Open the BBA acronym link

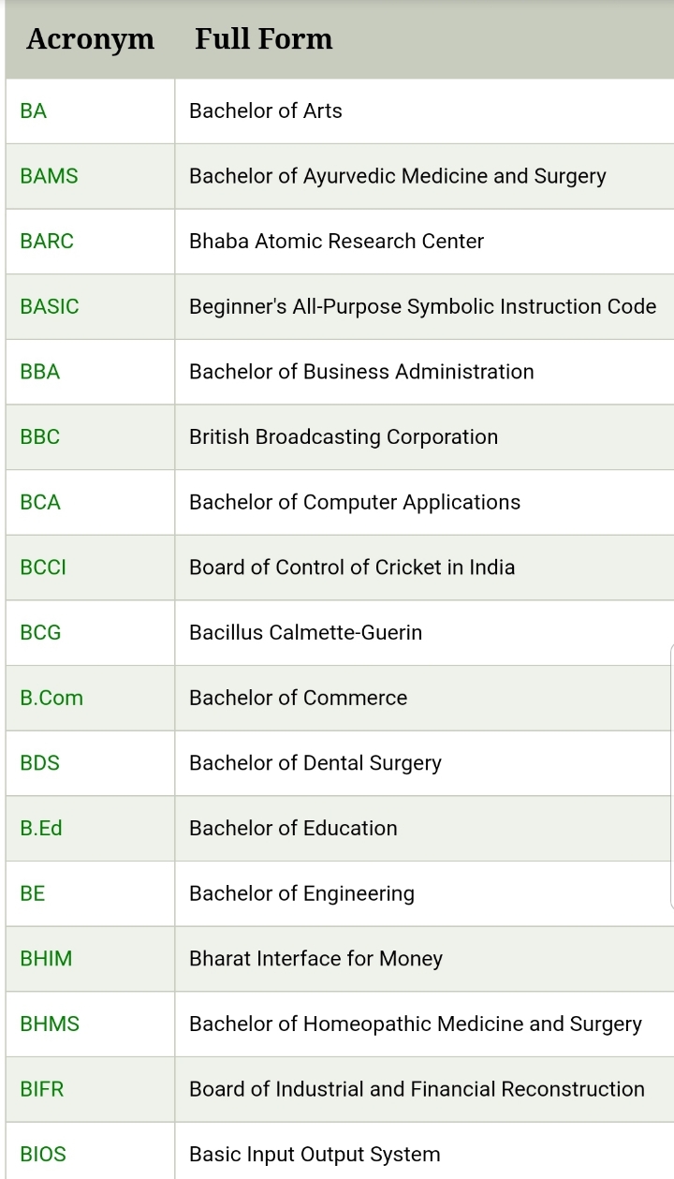point(40,372)
